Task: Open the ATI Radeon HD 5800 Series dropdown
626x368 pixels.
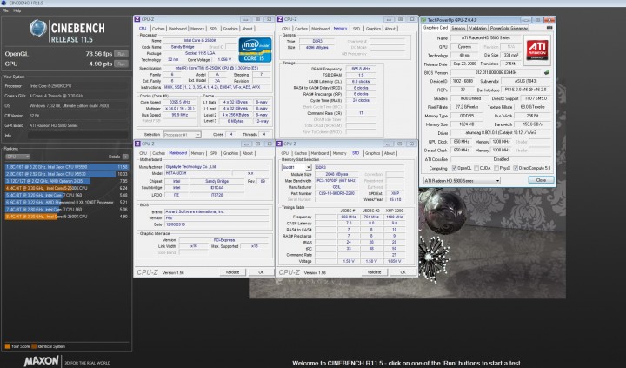Action: [x=462, y=181]
